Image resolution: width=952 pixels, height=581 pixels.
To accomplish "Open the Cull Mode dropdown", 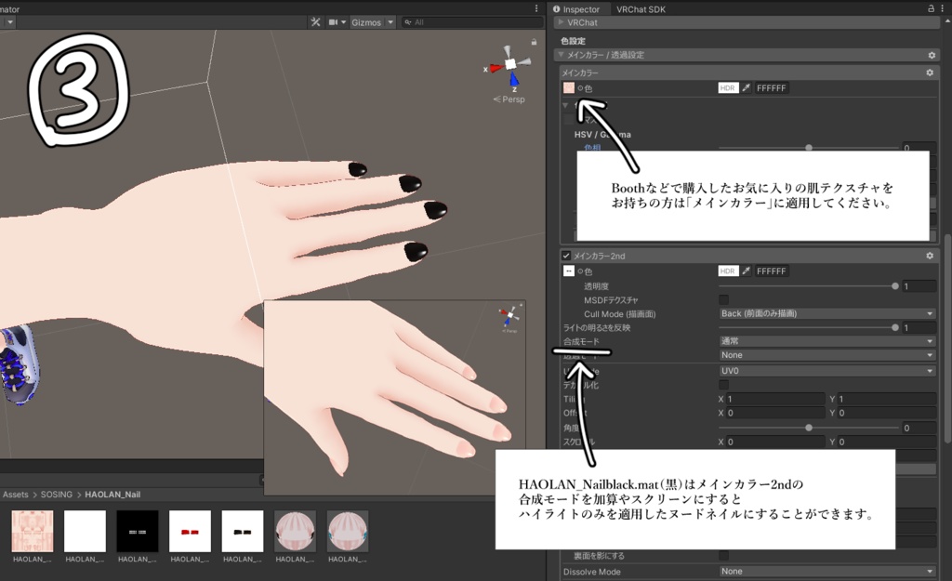I will (x=826, y=313).
